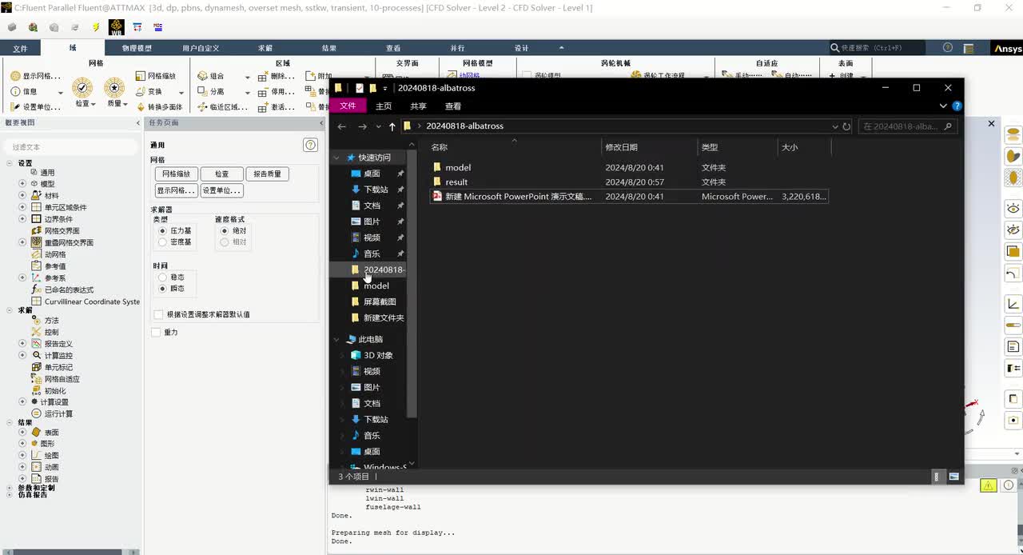Click Display Mesh (显示网格) ribbon icon

click(35, 76)
